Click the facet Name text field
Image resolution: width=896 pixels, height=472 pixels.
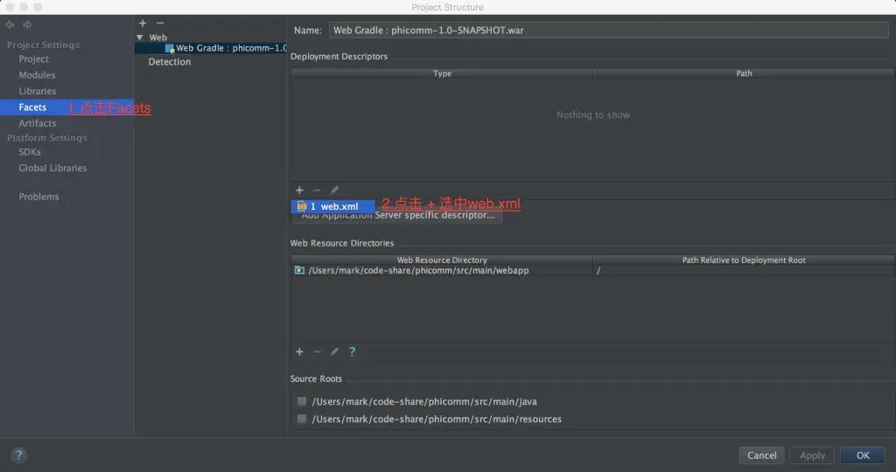[x=608, y=30]
